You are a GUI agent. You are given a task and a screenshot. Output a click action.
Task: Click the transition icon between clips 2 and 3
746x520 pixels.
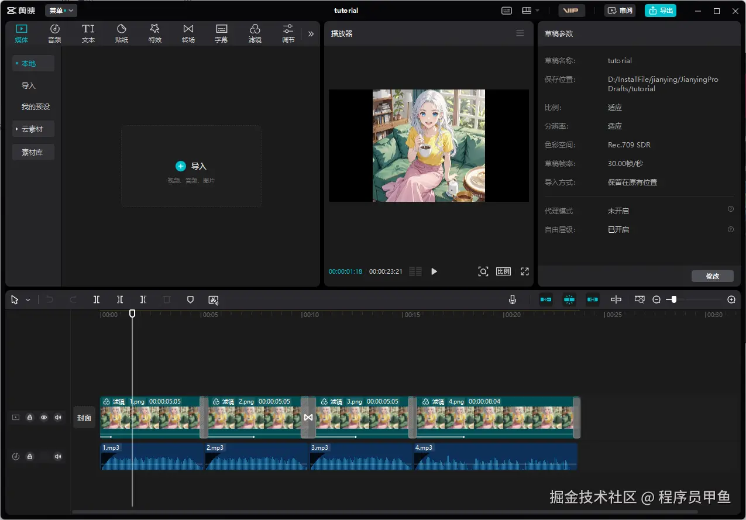tap(308, 417)
